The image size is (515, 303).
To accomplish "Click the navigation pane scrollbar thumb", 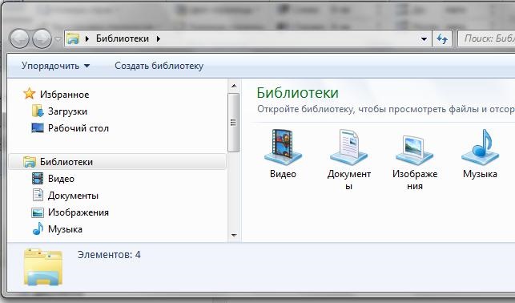I will coord(234,123).
